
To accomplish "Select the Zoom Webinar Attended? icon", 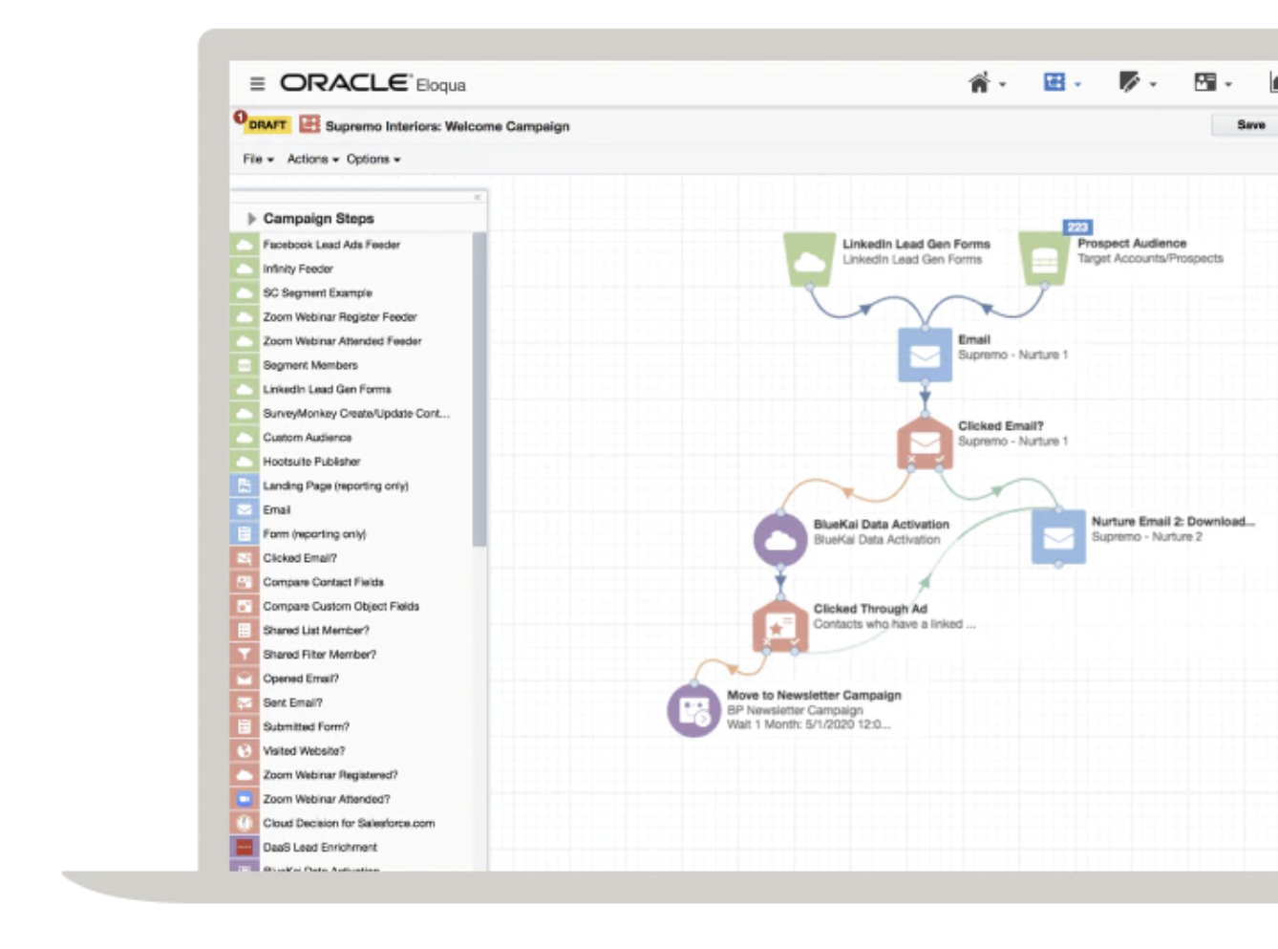I will pyautogui.click(x=245, y=798).
